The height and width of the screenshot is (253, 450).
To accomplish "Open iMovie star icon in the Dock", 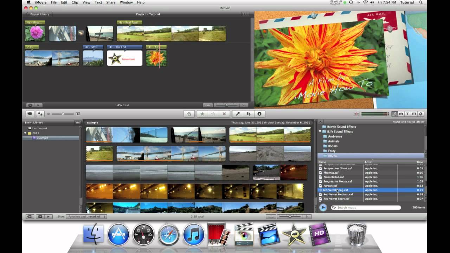I will (294, 234).
